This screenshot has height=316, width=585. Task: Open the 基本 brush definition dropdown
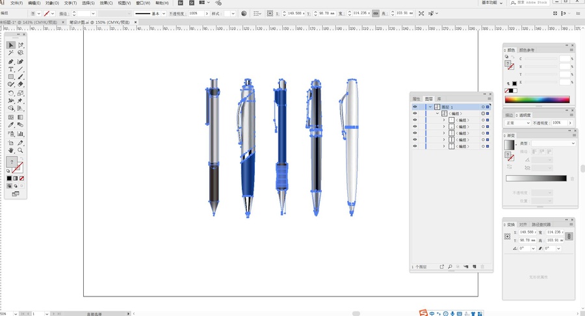(x=163, y=14)
